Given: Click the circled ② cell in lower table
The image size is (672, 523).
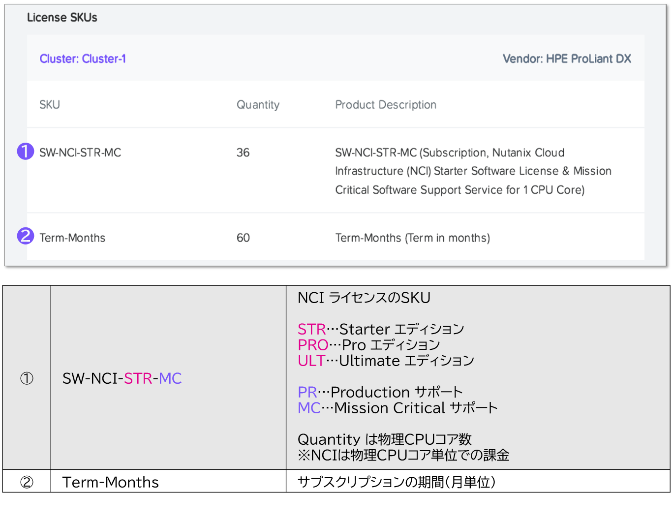Looking at the screenshot, I should (x=27, y=482).
